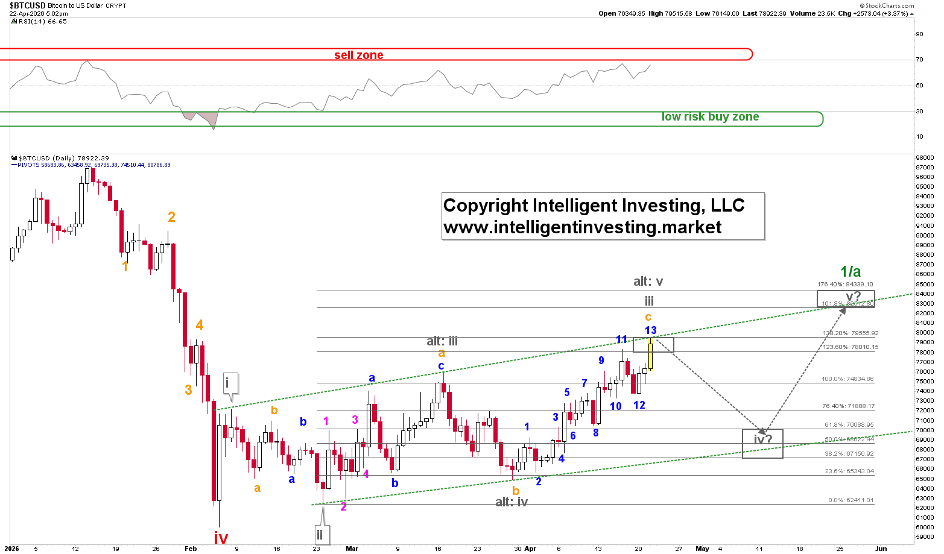This screenshot has height=554, width=944.
Task: Click the green 'low risk buy zone' label
Action: point(710,117)
